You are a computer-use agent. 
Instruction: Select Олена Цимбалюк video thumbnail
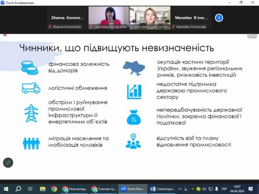tap(150, 18)
